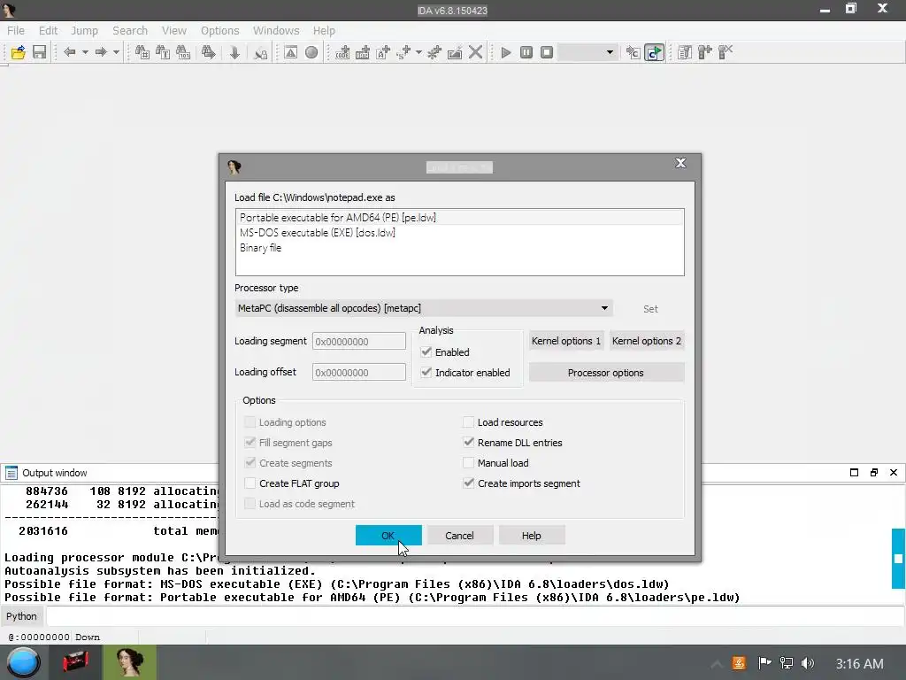Click the Search byte sequence (101) binoculars icon
This screenshot has width=906, height=680.
[182, 52]
